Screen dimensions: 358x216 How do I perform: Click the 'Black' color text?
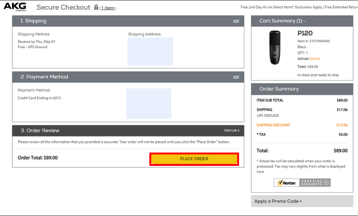click(x=302, y=47)
